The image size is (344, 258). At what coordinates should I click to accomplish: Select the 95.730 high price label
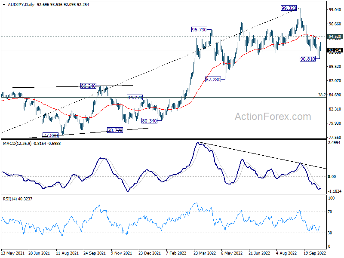point(200,30)
